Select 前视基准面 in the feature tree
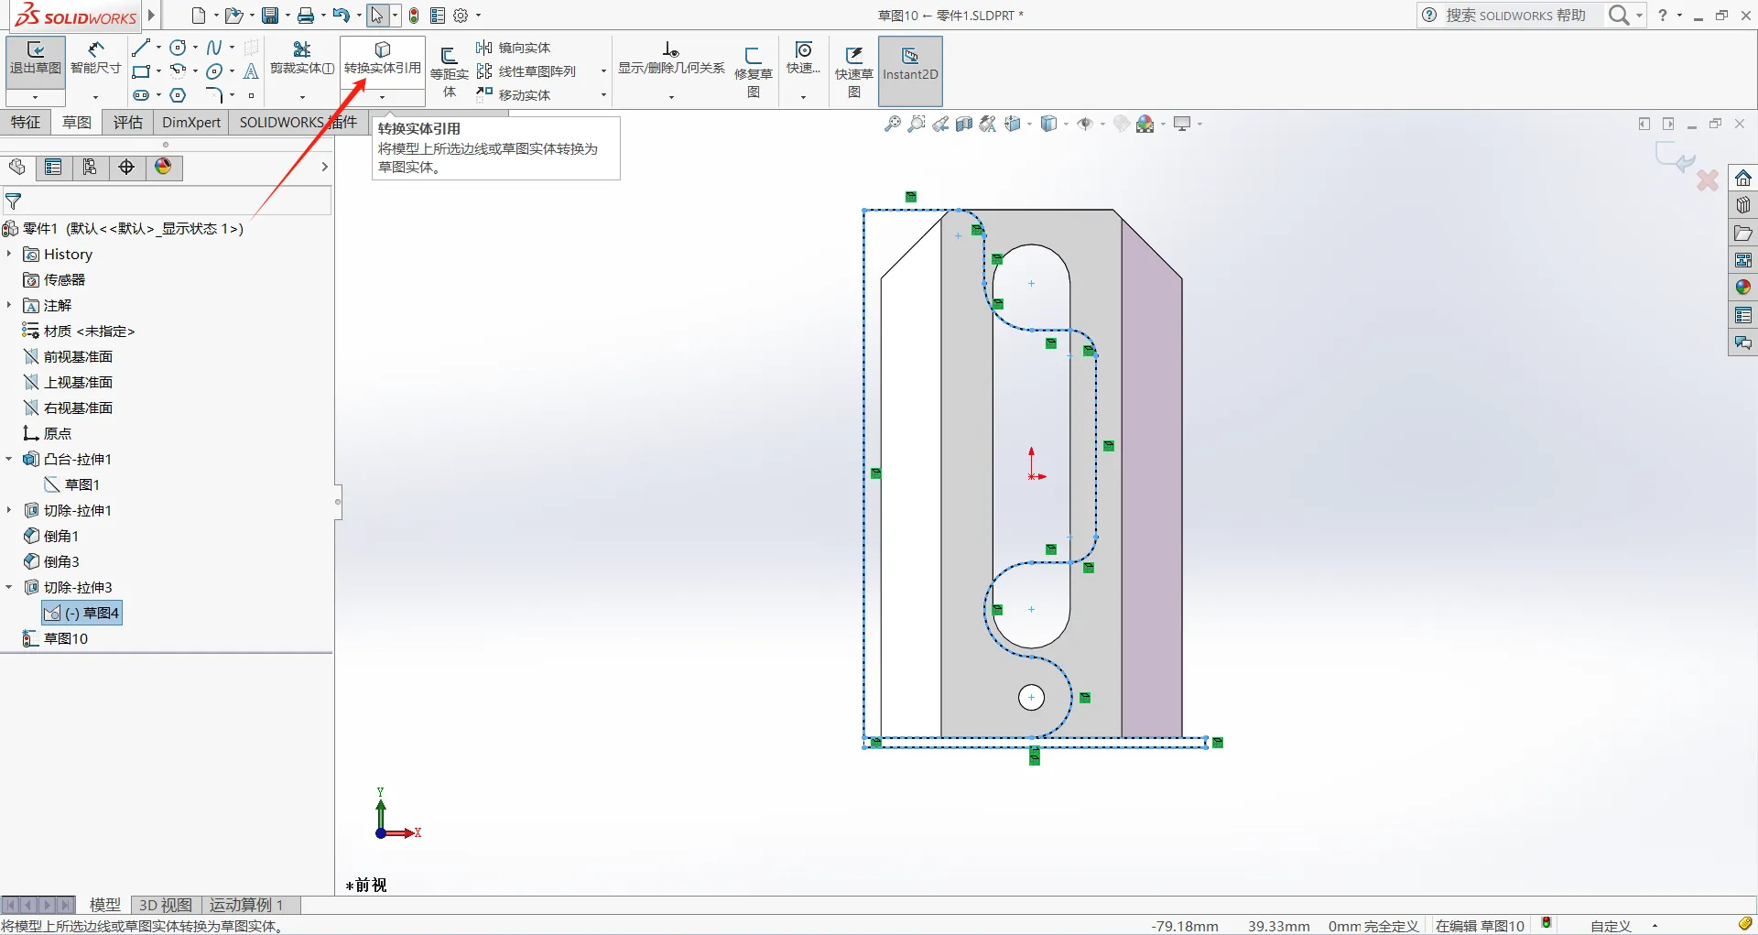Image resolution: width=1758 pixels, height=935 pixels. [x=78, y=356]
